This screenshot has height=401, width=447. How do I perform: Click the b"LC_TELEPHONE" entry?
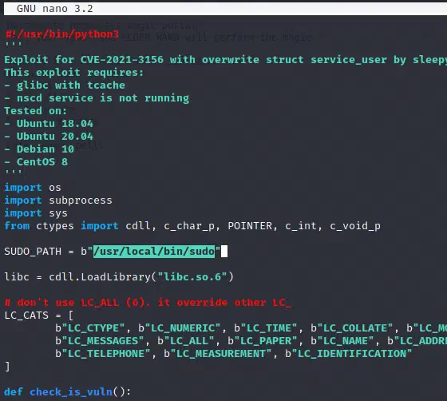tap(103, 354)
